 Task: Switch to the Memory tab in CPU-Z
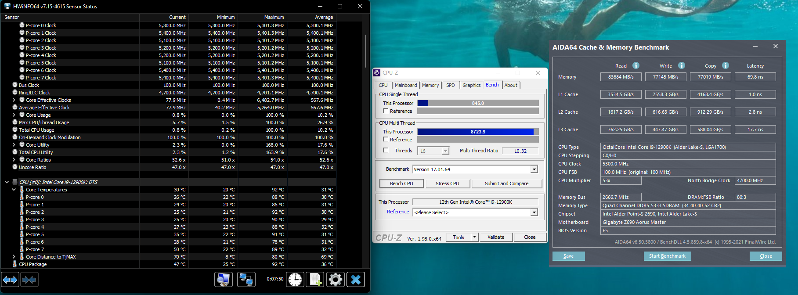[x=430, y=85]
